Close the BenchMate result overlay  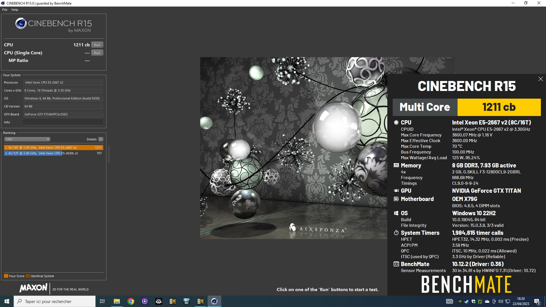coord(541,79)
